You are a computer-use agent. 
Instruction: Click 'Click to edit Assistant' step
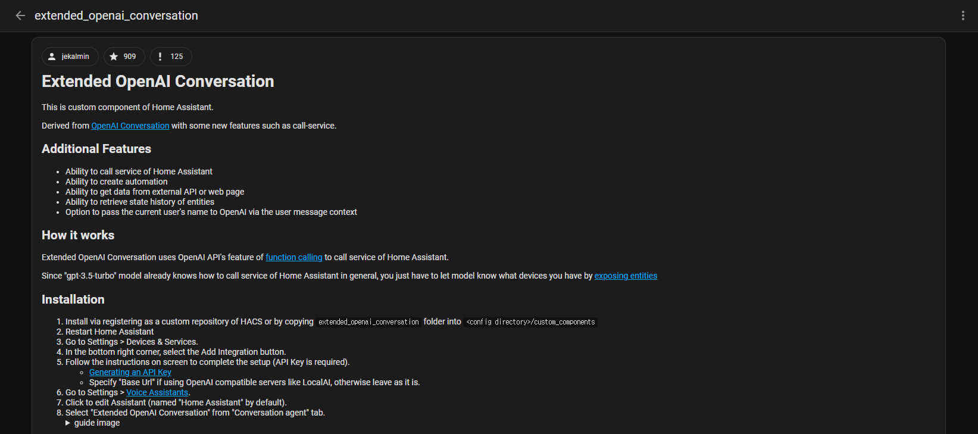[x=176, y=402]
